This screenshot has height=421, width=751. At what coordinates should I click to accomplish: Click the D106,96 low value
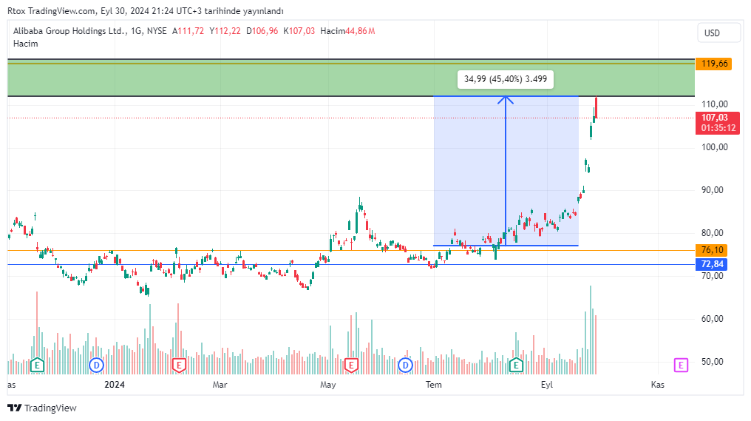[x=262, y=31]
